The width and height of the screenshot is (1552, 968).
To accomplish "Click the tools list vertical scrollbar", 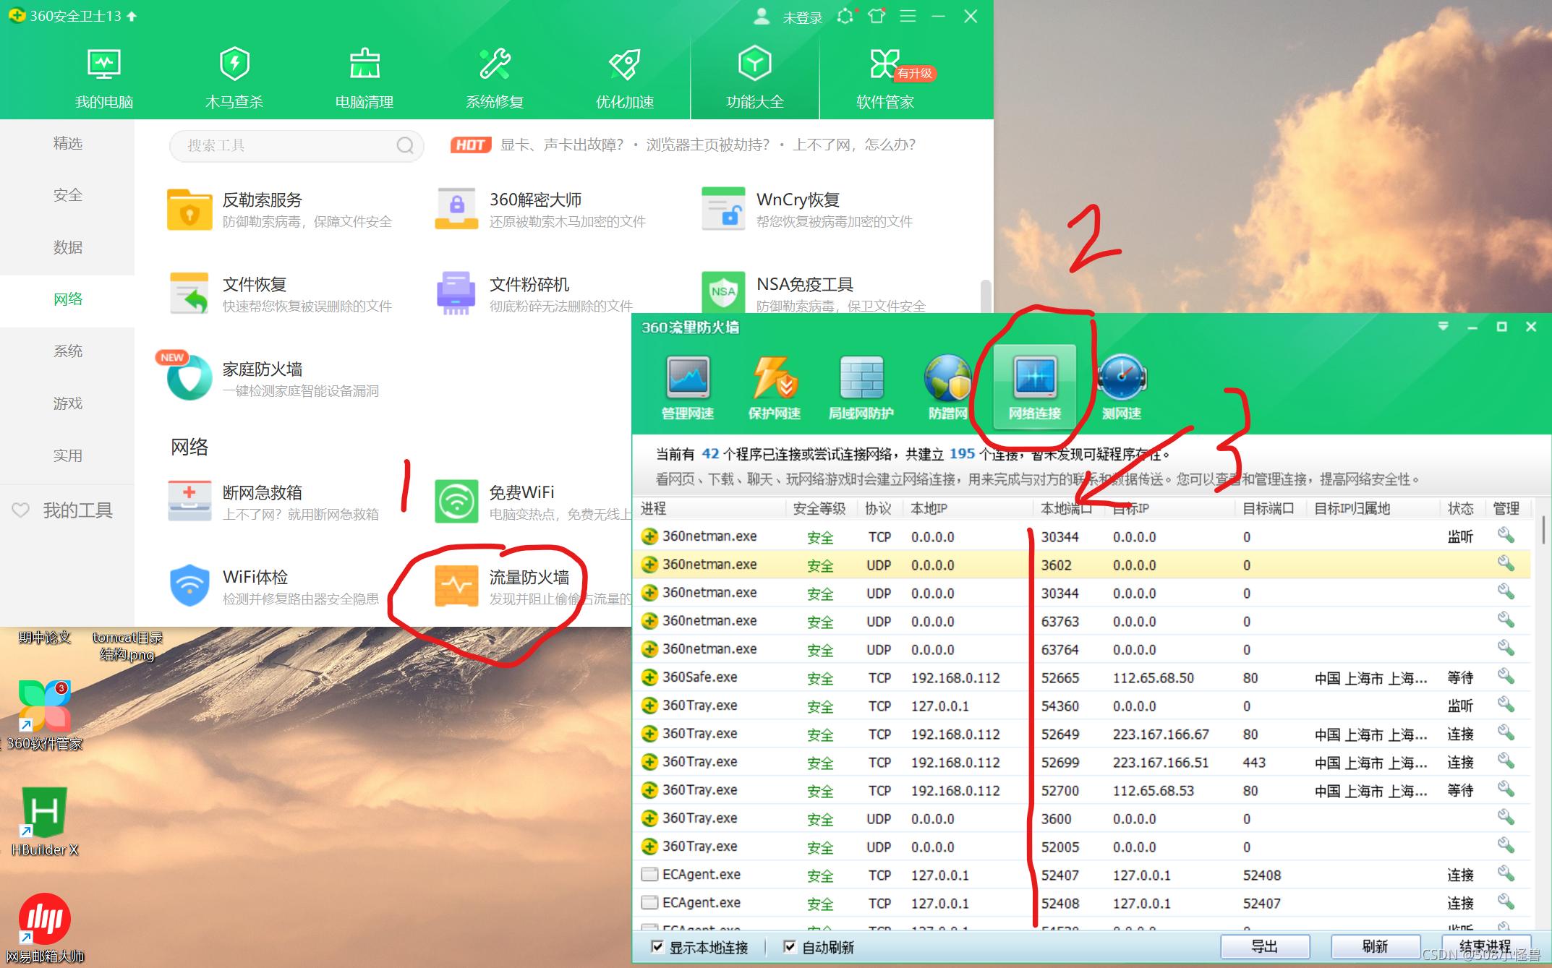I will pyautogui.click(x=985, y=296).
